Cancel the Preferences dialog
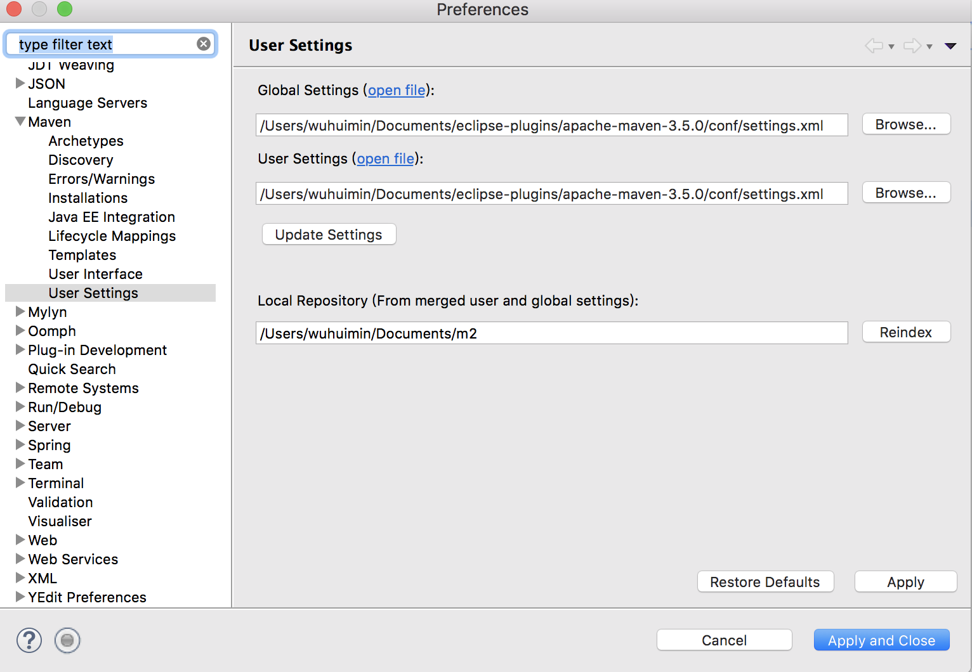Screen dimensions: 972x672 [724, 640]
